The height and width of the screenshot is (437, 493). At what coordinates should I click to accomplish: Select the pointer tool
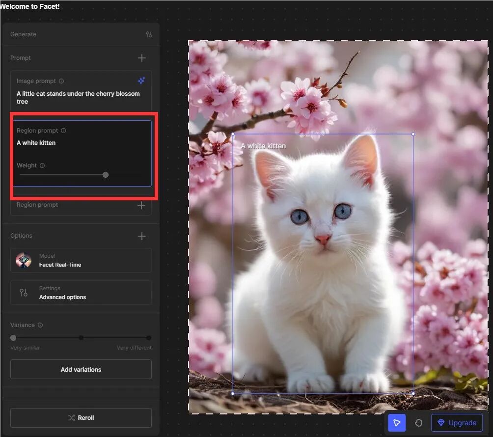(x=397, y=423)
